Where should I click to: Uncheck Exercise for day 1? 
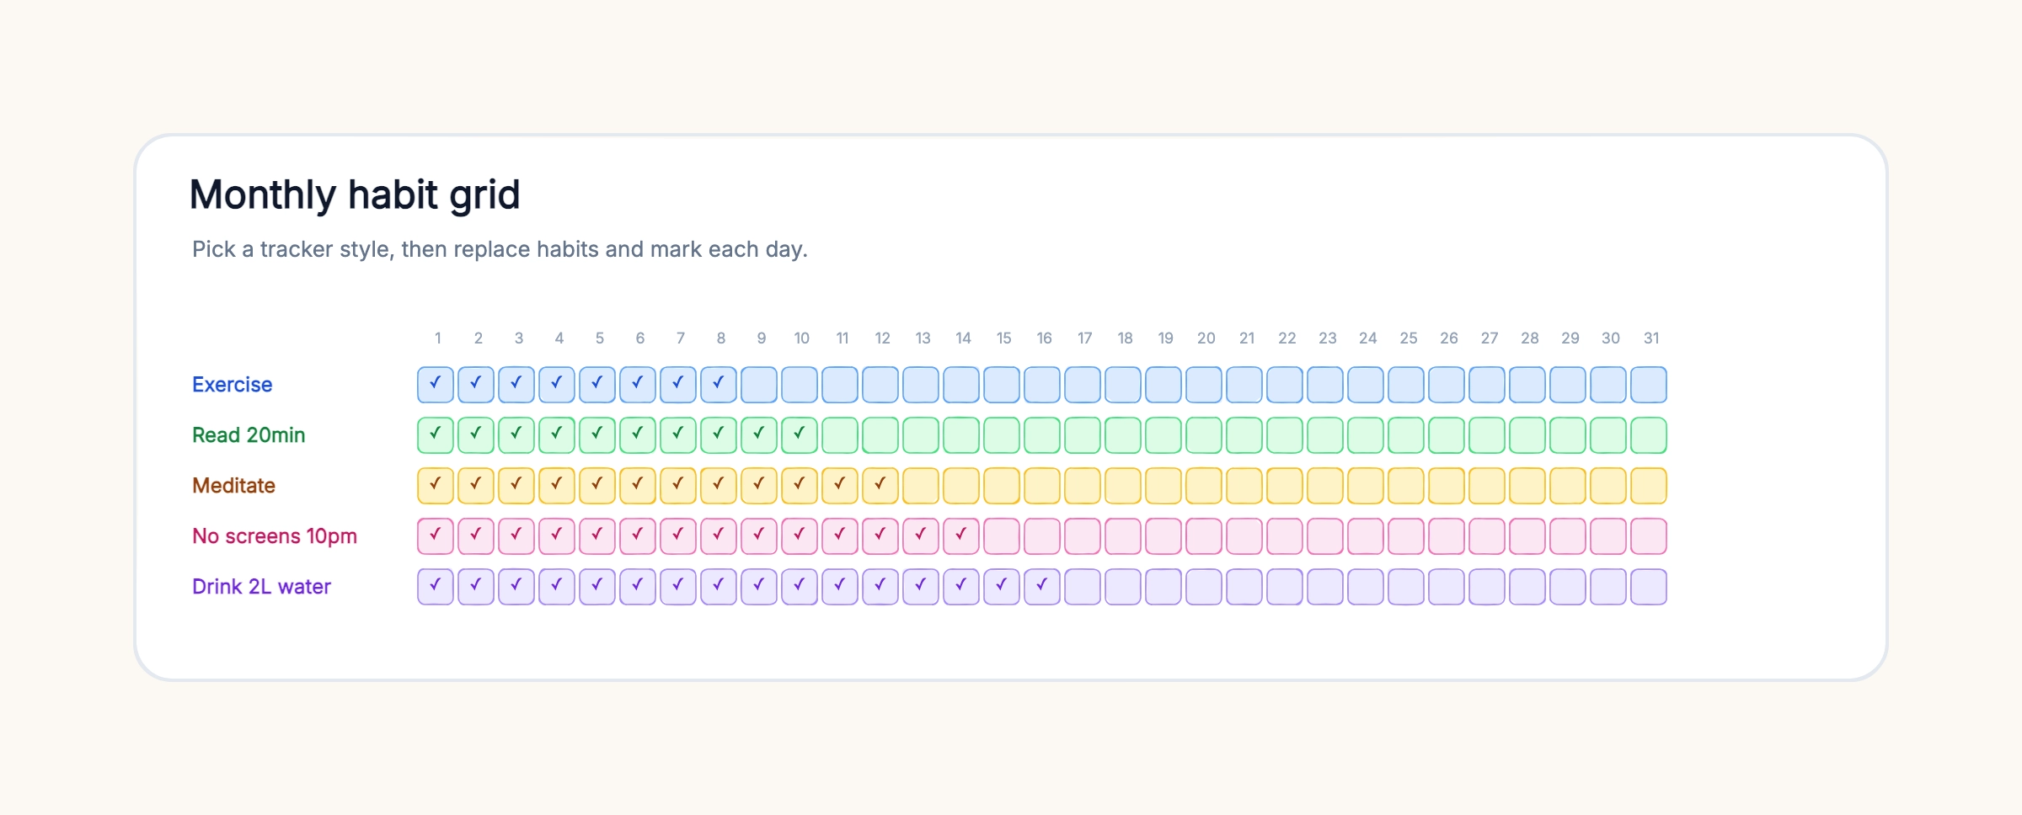pos(436,385)
